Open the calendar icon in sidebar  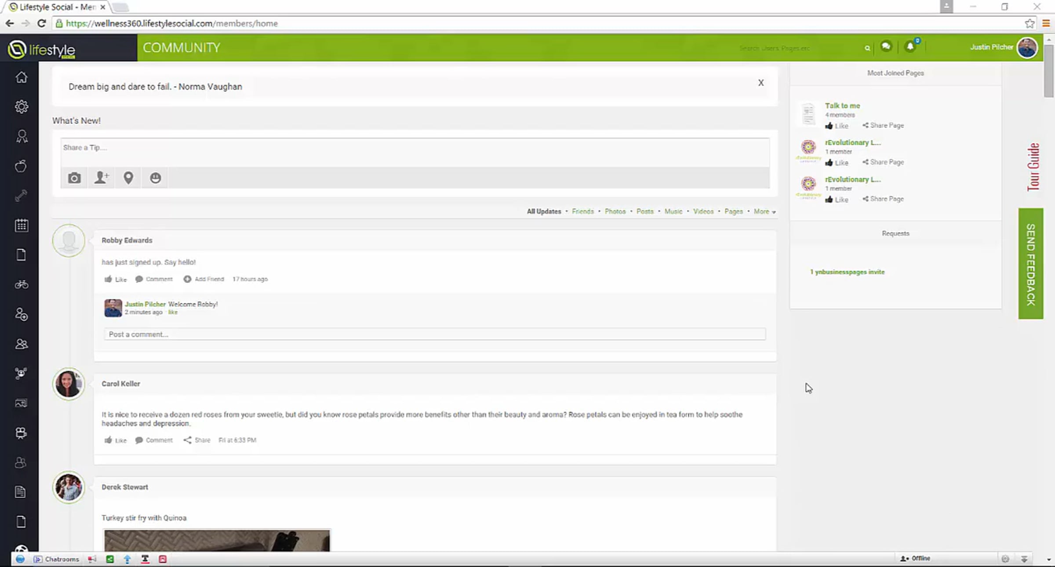[x=21, y=225]
